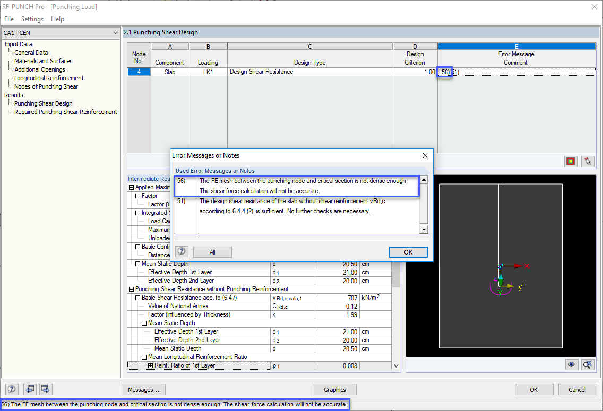This screenshot has width=603, height=411.
Task: Open help icon in Error Messages dialog
Action: 182,251
